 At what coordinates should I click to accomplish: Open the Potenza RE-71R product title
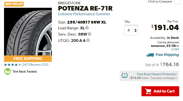85,9
